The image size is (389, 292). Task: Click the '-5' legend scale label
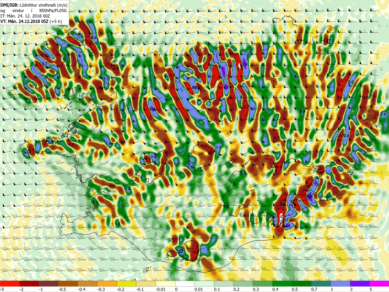click(x=2, y=289)
